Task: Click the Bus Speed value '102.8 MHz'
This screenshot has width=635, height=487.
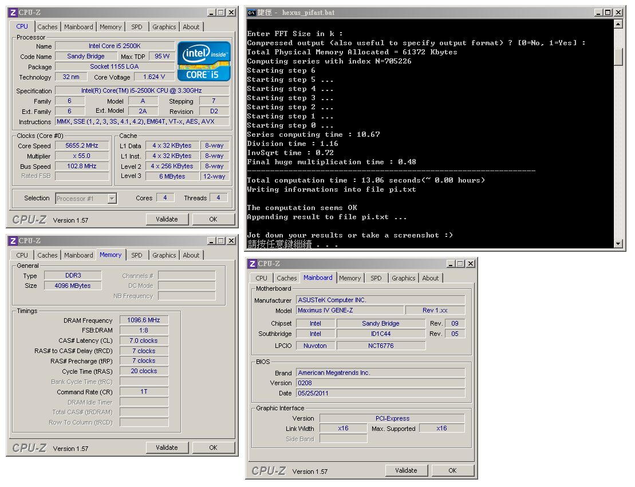Action: click(x=82, y=167)
